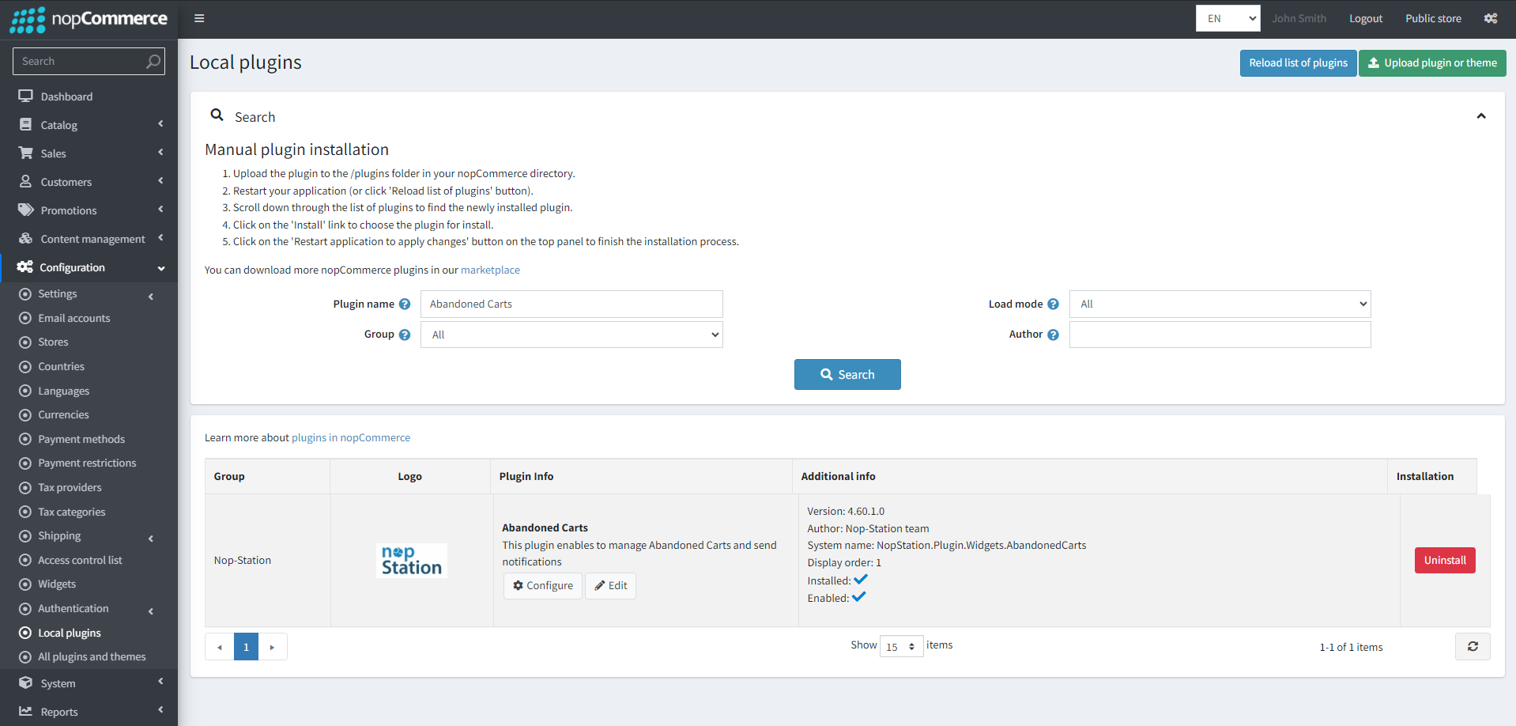The image size is (1516, 726).
Task: Open the marketplace link
Action: (490, 270)
